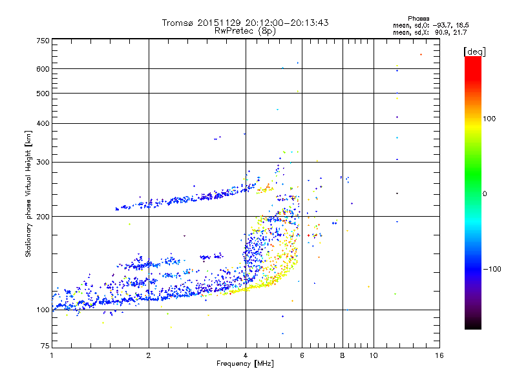This screenshot has width=517, height=387.
Task: Click the x-axis tick label "16" MHz
Action: click(439, 355)
